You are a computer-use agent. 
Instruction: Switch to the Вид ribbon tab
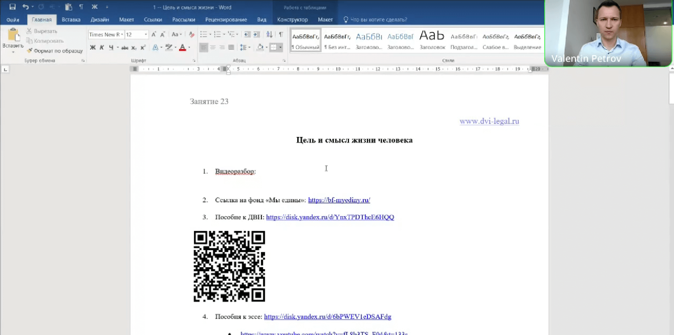(x=262, y=20)
